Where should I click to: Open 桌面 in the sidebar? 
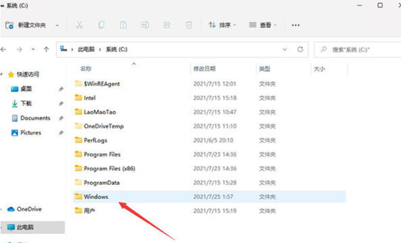26,89
